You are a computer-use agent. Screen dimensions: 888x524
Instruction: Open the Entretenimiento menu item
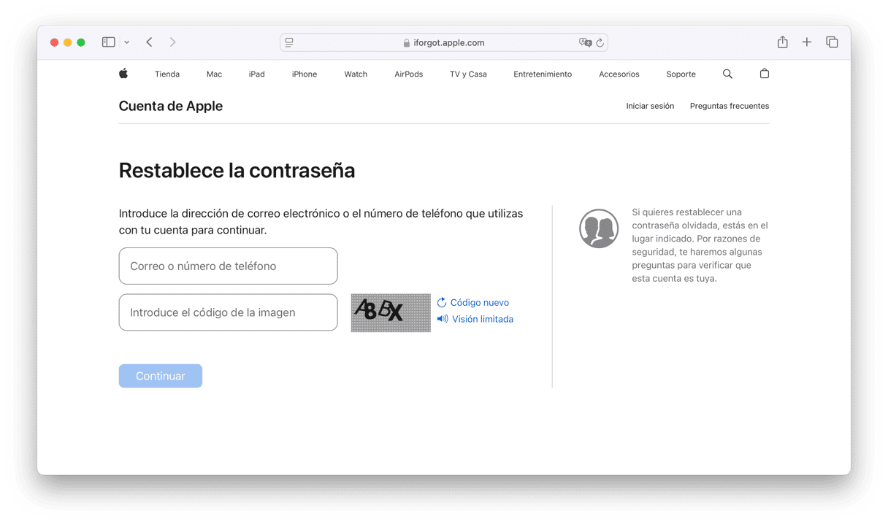click(543, 74)
